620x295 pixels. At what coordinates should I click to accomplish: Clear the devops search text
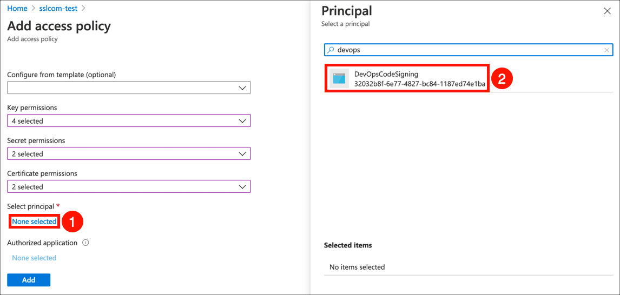tap(606, 50)
